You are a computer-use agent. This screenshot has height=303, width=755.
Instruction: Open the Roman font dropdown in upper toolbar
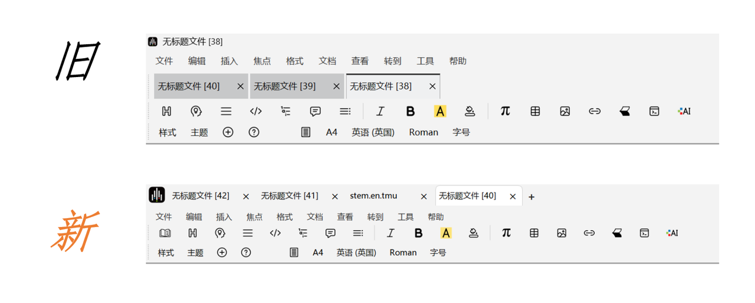coord(424,132)
